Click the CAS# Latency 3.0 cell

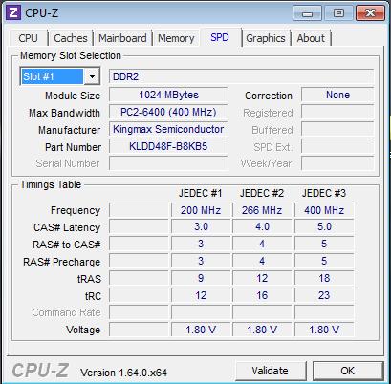[x=201, y=227]
